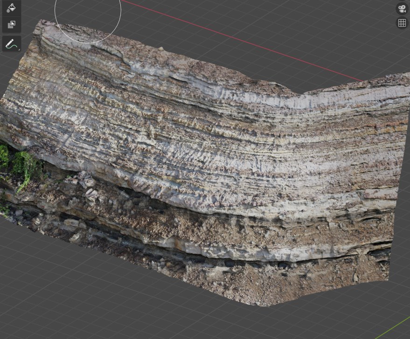This screenshot has width=410, height=339.
Task: Select the Annotate pencil tool
Action: click(x=12, y=44)
